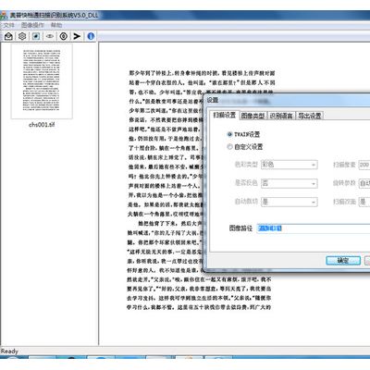Screen dimensions: 370x370
Task: Select the 自定义设置 radio button
Action: point(229,147)
